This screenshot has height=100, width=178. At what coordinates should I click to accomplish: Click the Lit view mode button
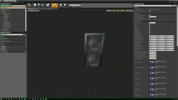(x=38, y=11)
